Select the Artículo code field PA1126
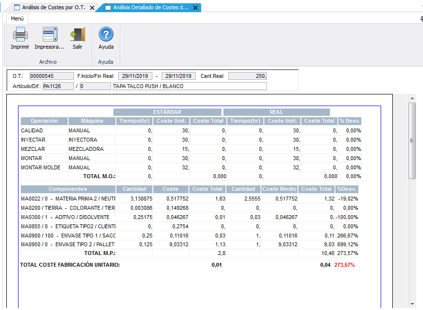 tap(58, 86)
